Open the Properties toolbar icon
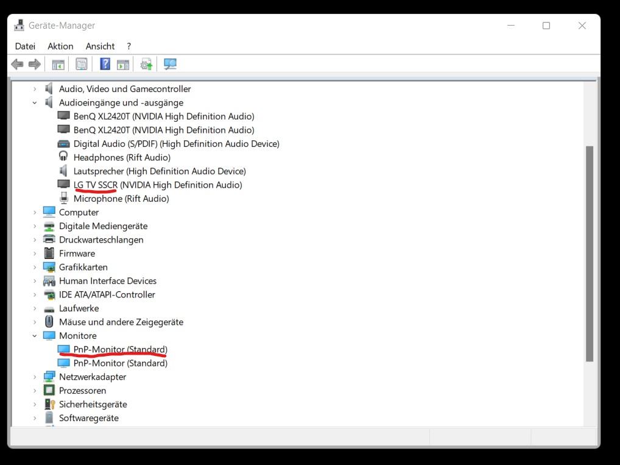 pos(82,64)
